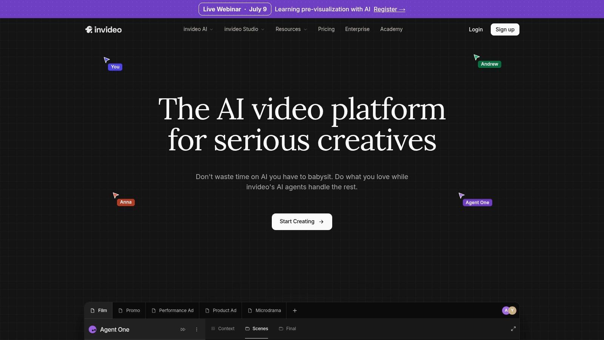Open the Pricing page
Image resolution: width=604 pixels, height=340 pixels.
pos(326,29)
